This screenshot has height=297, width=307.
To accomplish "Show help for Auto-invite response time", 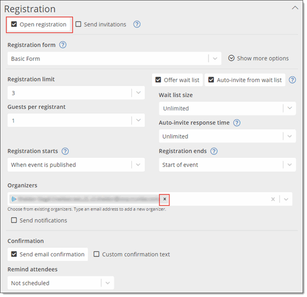I will (237, 123).
